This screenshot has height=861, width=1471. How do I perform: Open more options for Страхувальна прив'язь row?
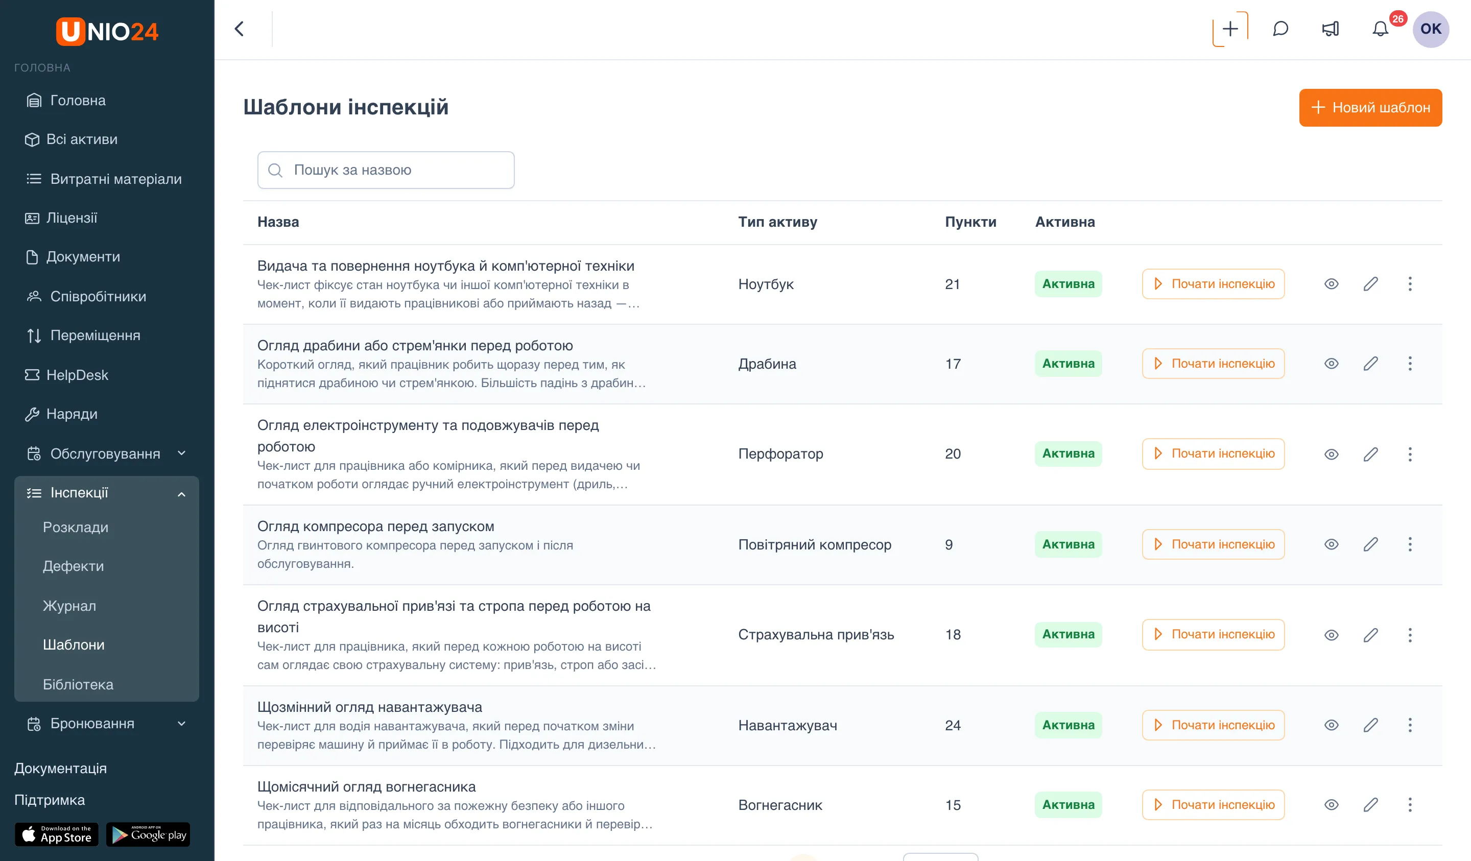coord(1410,634)
